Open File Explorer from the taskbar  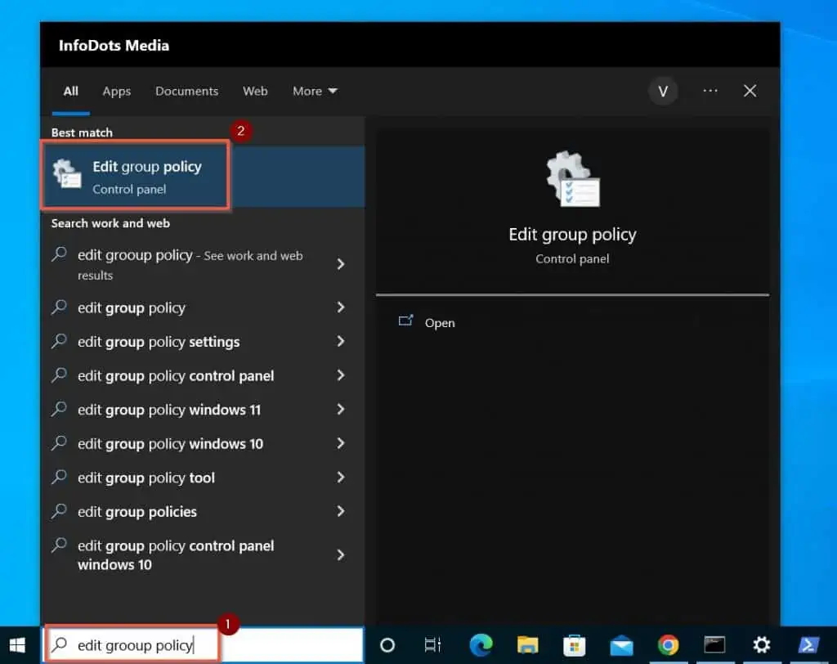[x=527, y=645]
